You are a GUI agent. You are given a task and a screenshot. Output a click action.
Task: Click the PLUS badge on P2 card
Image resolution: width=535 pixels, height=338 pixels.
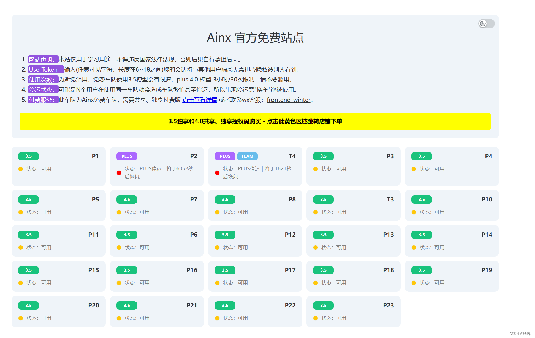[127, 156]
